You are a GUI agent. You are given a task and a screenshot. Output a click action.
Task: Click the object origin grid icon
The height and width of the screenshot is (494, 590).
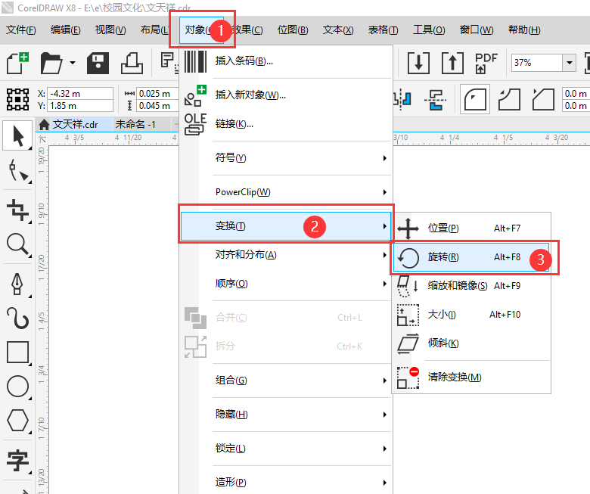pos(17,99)
